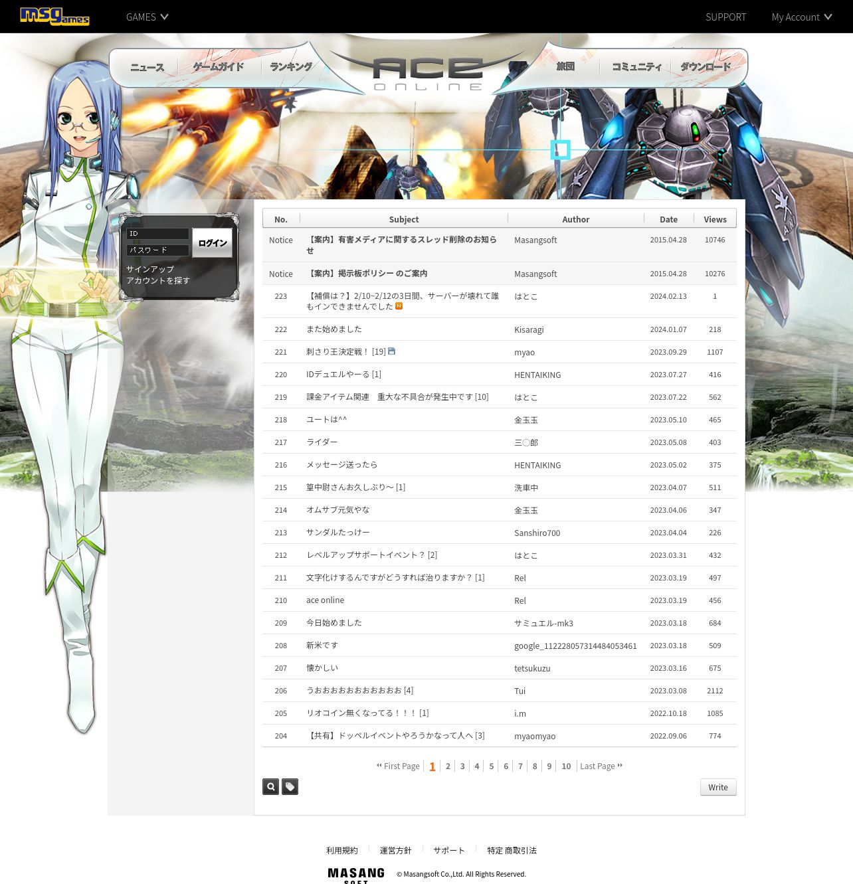Image resolution: width=853 pixels, height=884 pixels.
Task: Open the 運営方針 footer link
Action: point(395,851)
